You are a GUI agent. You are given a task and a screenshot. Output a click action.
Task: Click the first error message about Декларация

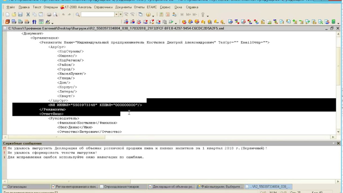click(137, 148)
